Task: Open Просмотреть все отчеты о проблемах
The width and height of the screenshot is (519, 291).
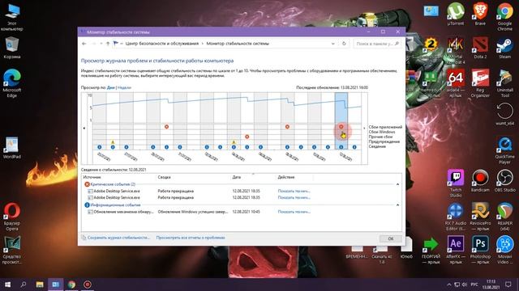Action: click(191, 238)
